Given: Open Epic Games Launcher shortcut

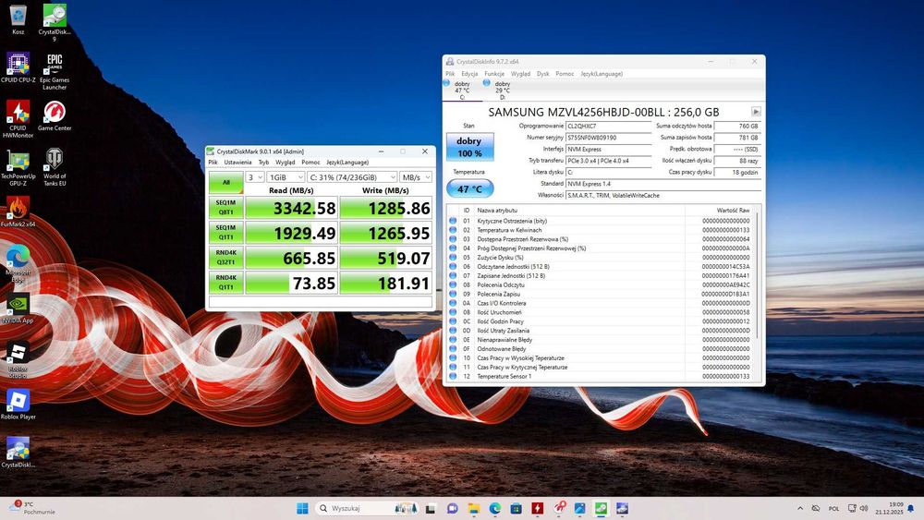Looking at the screenshot, I should click(55, 71).
